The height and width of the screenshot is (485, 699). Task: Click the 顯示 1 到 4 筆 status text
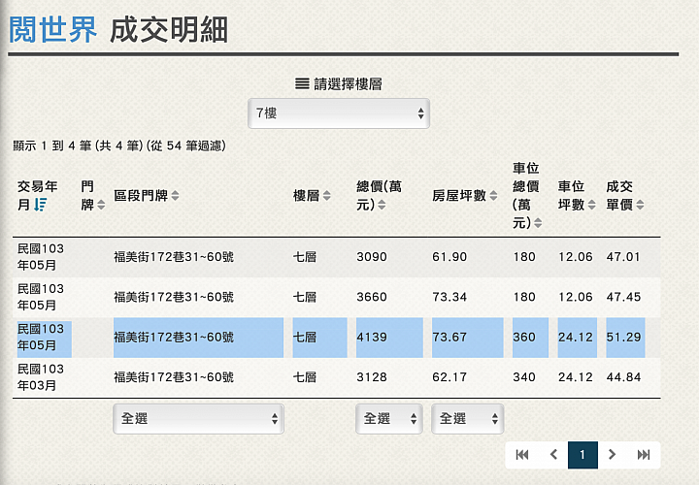coord(119,145)
